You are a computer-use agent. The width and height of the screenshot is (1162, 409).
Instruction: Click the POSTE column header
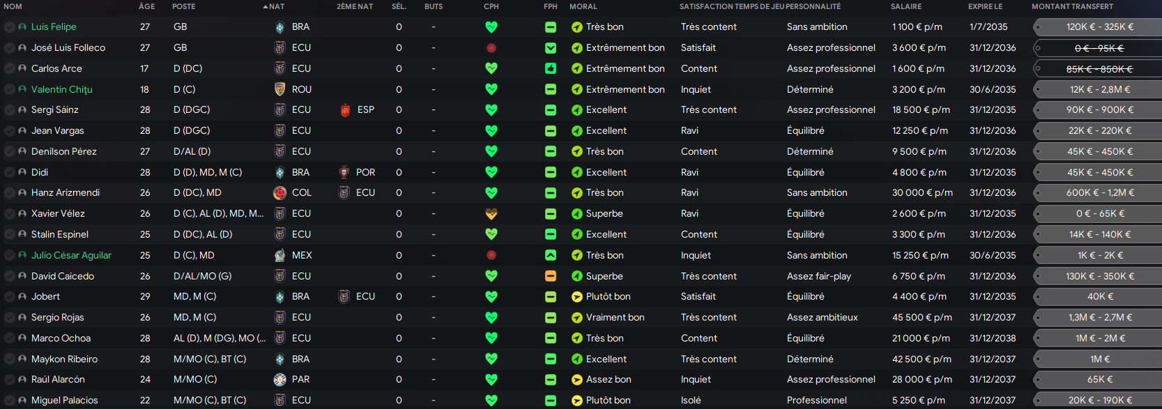tap(183, 6)
